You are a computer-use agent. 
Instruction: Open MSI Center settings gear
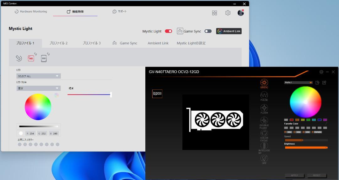pyautogui.click(x=228, y=13)
